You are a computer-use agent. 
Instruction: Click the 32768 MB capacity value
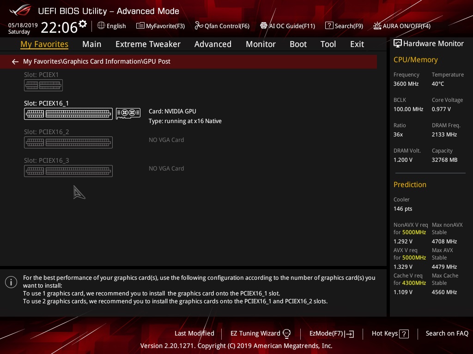pyautogui.click(x=445, y=160)
